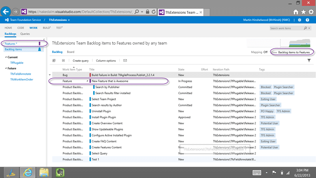Switch to the Queries tab
The width and height of the screenshot is (316, 178).
(x=25, y=34)
